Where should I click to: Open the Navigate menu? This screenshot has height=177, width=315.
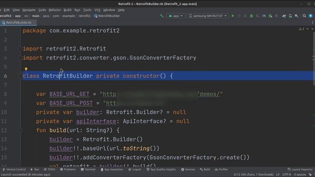(29, 10)
